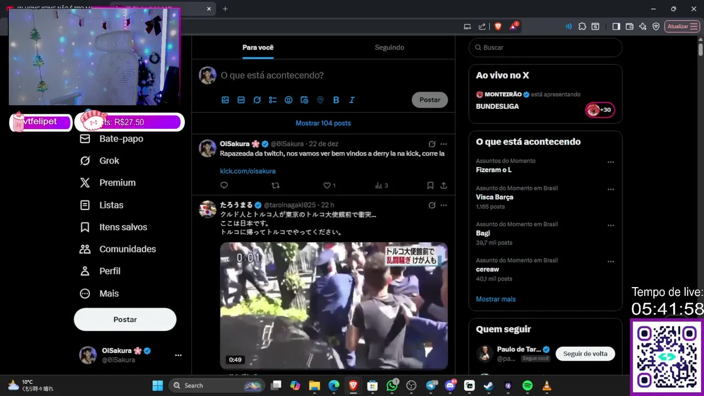Go to Perfil in the sidebar

click(x=100, y=271)
